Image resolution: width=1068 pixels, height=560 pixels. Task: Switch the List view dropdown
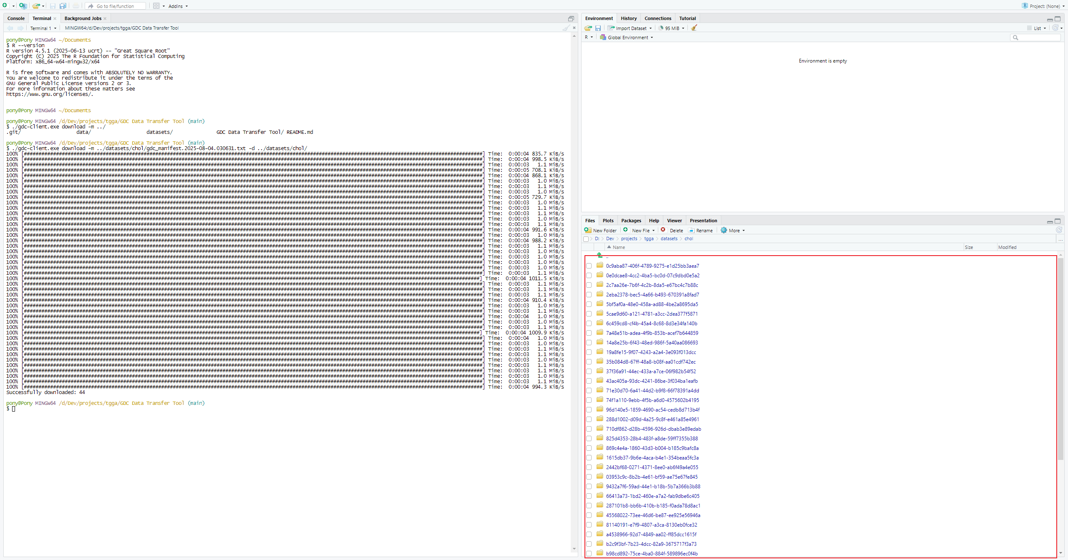pyautogui.click(x=1037, y=28)
